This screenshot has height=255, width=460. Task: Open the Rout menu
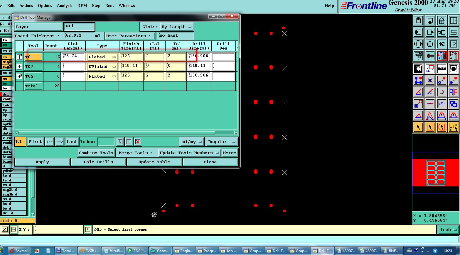coord(109,6)
